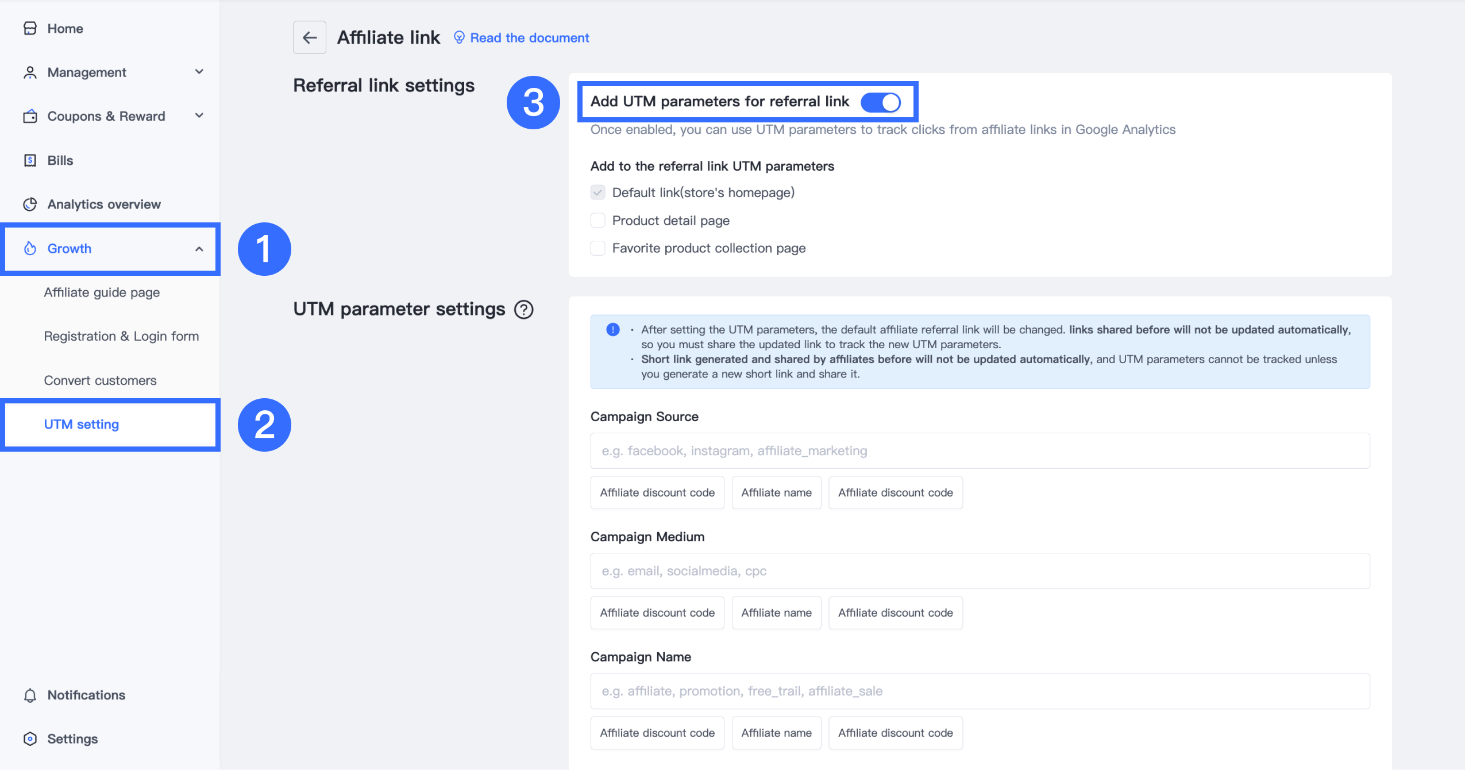The image size is (1465, 770).
Task: Click Affiliate name under Campaign Source
Action: pyautogui.click(x=776, y=492)
